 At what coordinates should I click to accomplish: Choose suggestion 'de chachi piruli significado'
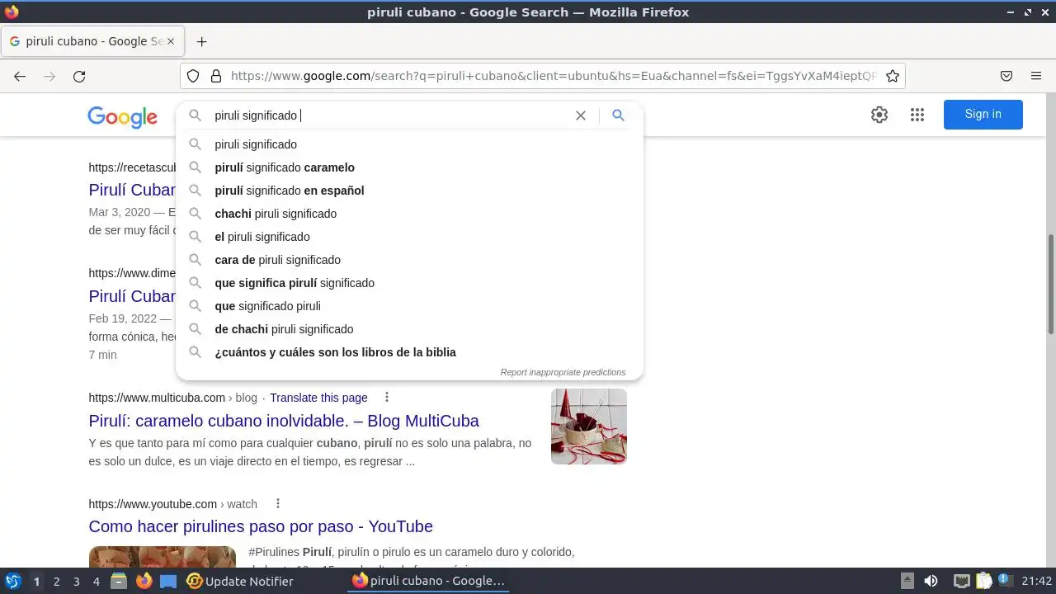tap(409, 329)
